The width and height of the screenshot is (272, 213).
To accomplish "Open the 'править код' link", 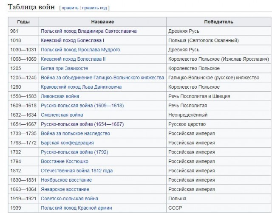I will tap(94, 8).
